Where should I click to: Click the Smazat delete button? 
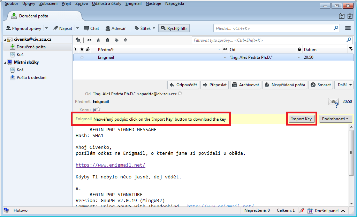coord(321,85)
